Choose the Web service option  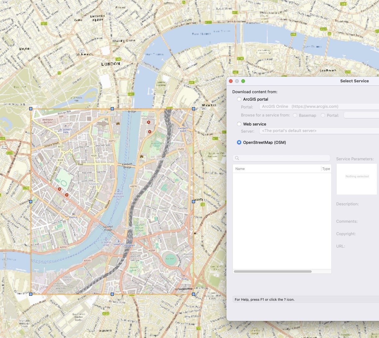coord(239,124)
